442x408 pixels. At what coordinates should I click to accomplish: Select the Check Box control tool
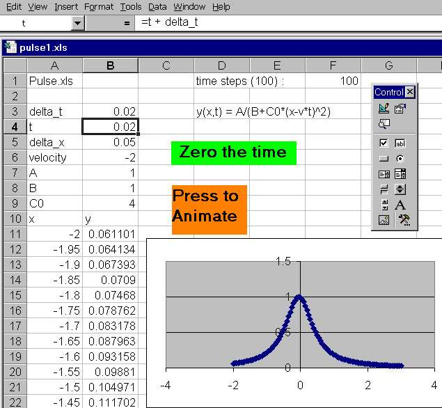point(384,143)
